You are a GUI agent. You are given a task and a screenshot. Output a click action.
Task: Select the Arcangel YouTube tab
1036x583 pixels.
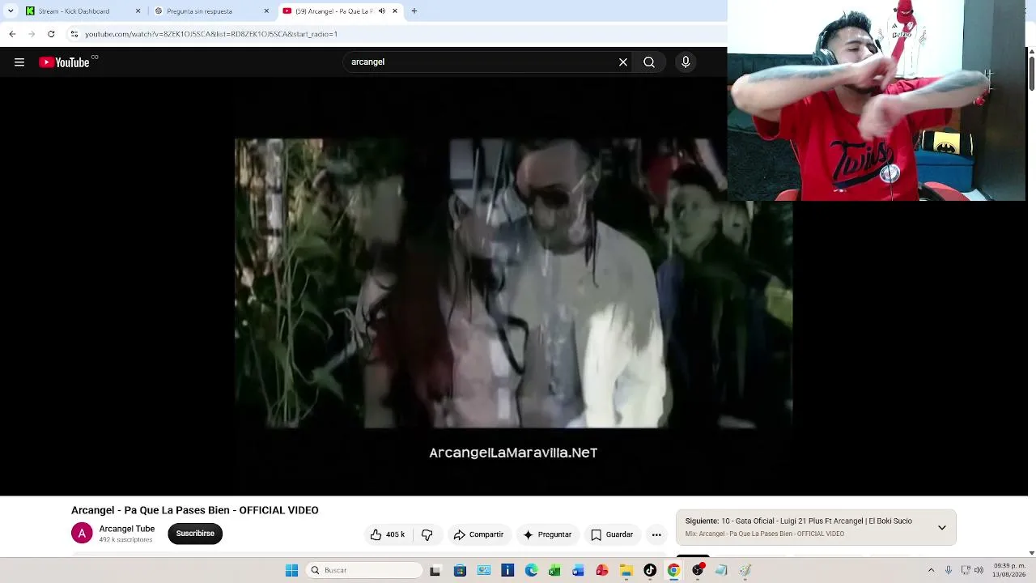pyautogui.click(x=341, y=11)
